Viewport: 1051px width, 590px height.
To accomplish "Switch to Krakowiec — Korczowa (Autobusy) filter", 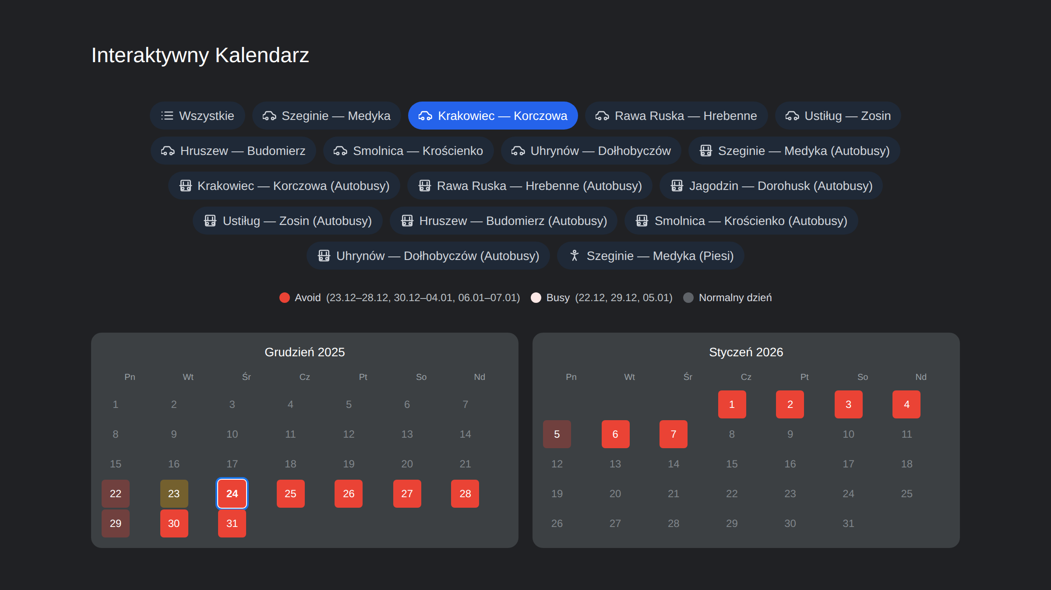I will [x=284, y=186].
